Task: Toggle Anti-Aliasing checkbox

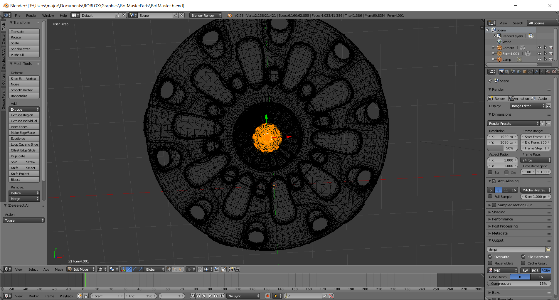Action: pyautogui.click(x=494, y=181)
